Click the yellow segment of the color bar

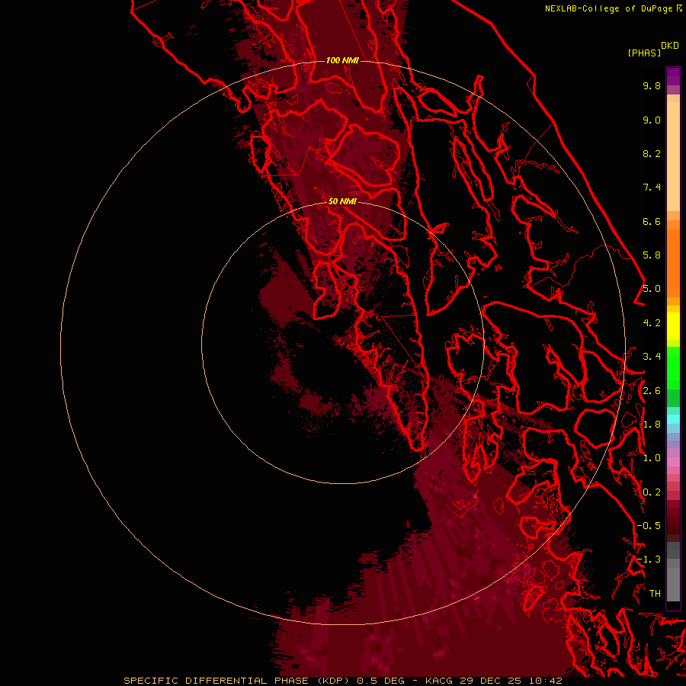pos(673,326)
